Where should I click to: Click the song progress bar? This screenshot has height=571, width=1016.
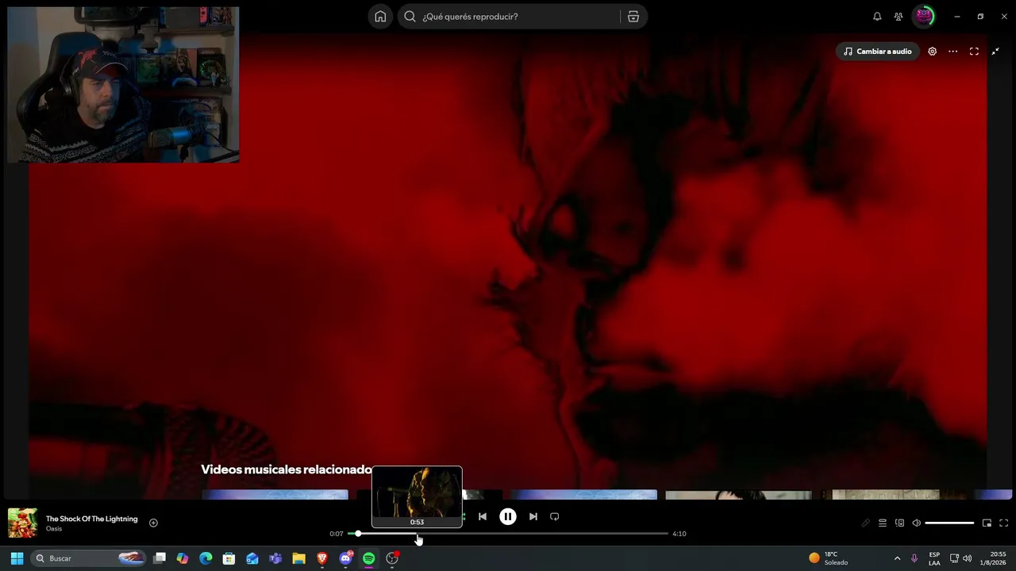pos(508,534)
